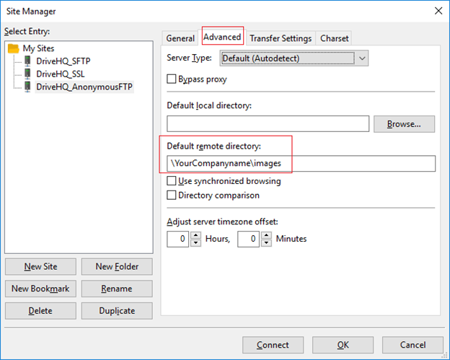
Task: Click the Default remote directory field
Action: click(x=301, y=163)
